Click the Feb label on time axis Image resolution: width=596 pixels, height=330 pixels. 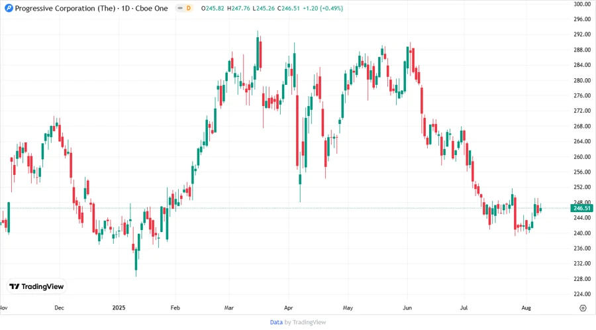pyautogui.click(x=175, y=307)
